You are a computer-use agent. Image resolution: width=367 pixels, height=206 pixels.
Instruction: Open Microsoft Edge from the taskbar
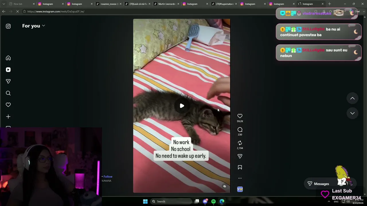pyautogui.click(x=222, y=201)
